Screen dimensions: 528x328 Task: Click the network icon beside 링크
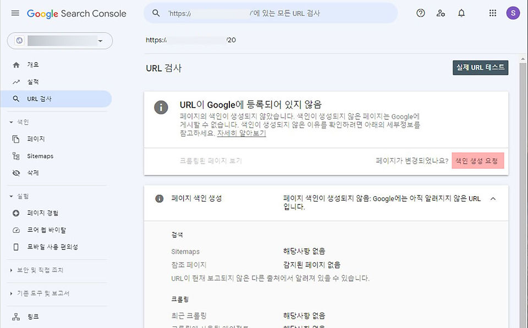(16, 316)
